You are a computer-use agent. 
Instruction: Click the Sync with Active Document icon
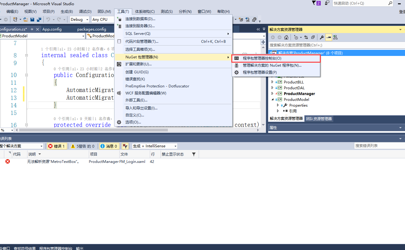point(306,37)
